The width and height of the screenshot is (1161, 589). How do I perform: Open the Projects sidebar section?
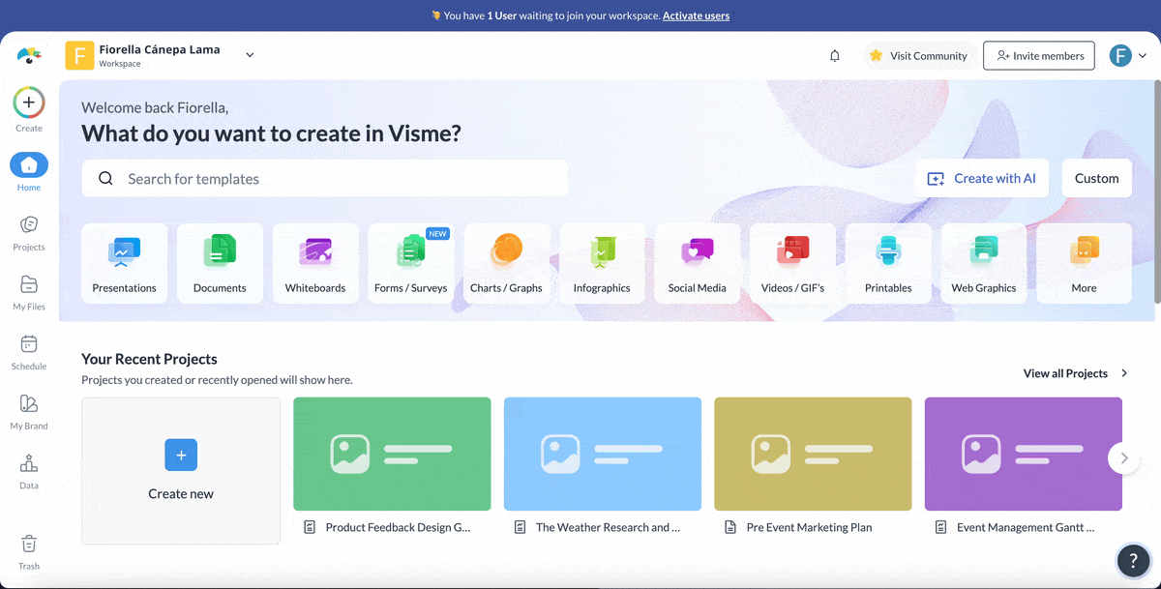click(28, 231)
